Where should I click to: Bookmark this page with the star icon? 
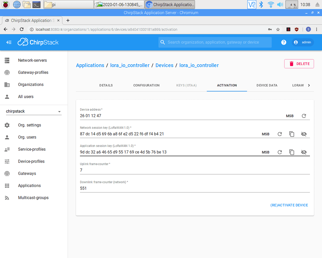tap(278, 29)
